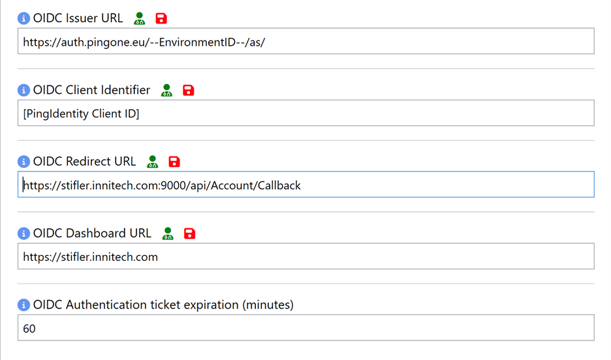
Task: Focus the OIDC Issuer URL text field
Action: [x=305, y=42]
